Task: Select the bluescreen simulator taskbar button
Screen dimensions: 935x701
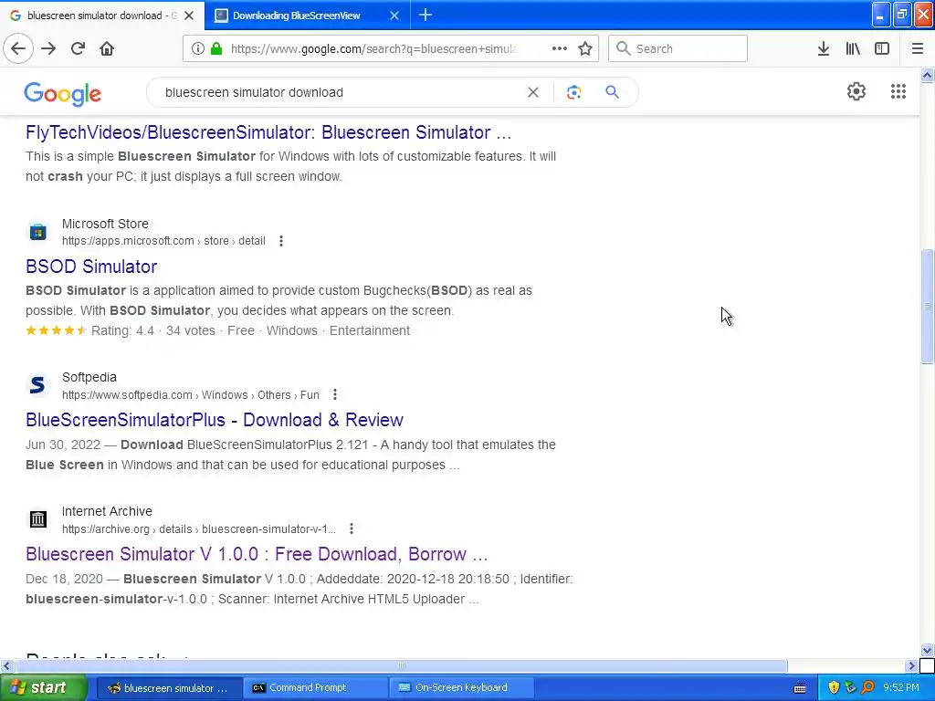Action: click(168, 688)
